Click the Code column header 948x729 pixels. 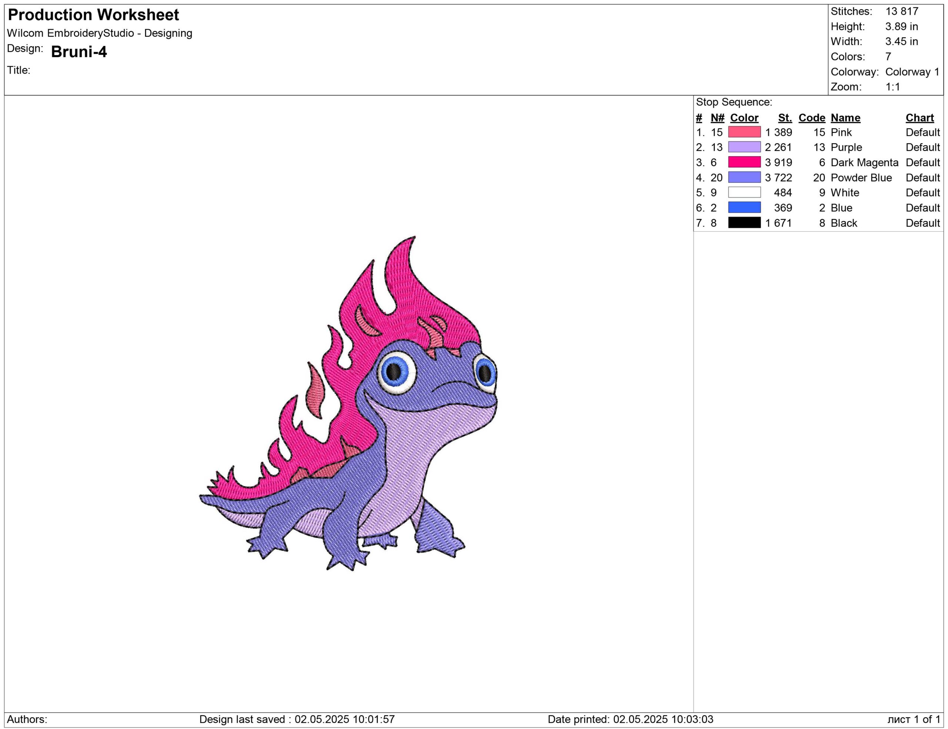pos(811,118)
